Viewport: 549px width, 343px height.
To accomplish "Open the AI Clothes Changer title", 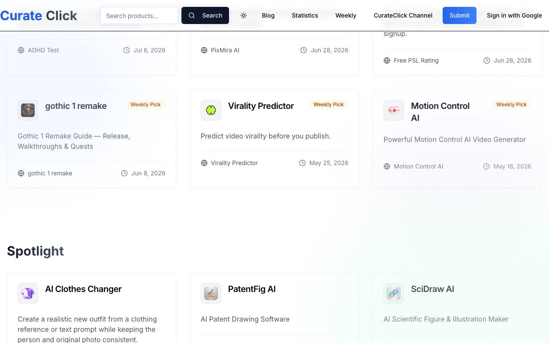I will 83,289.
